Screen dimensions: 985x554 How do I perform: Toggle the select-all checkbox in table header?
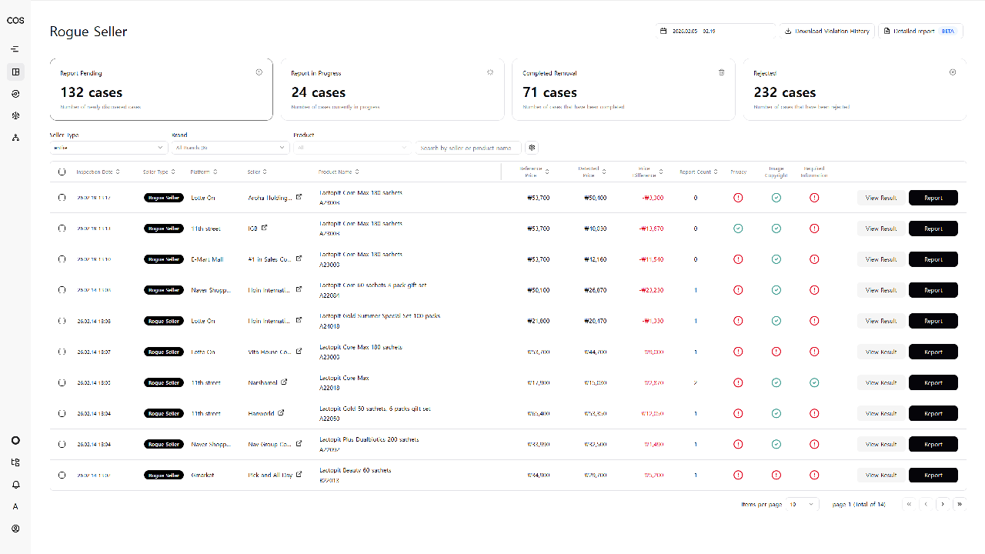62,172
